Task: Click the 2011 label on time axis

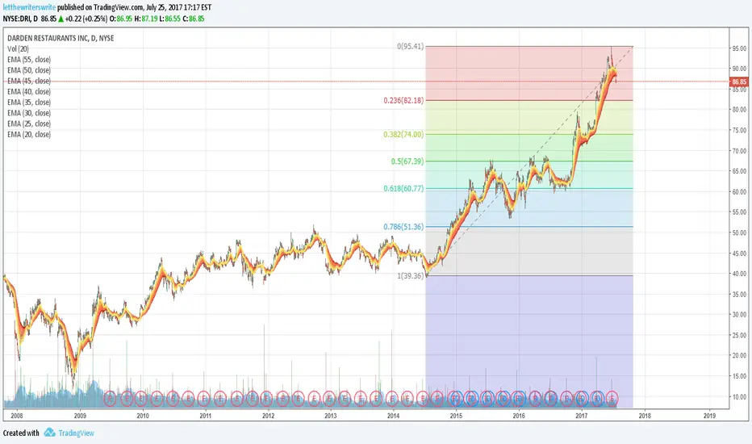Action: tap(205, 416)
